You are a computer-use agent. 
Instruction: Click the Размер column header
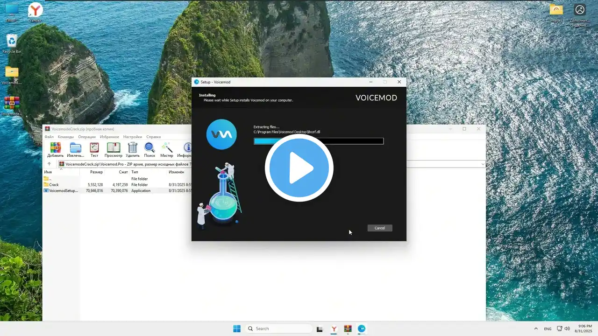coord(96,172)
